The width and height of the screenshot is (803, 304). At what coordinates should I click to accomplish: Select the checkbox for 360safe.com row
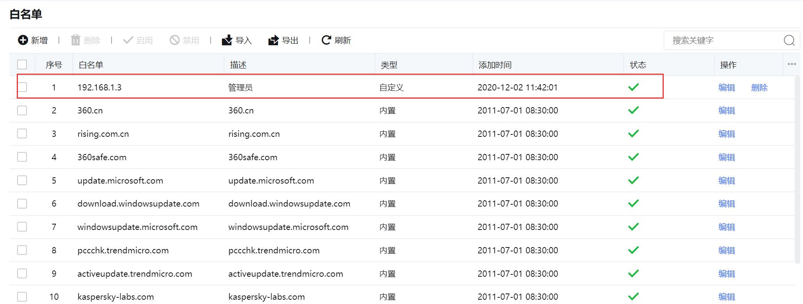22,157
